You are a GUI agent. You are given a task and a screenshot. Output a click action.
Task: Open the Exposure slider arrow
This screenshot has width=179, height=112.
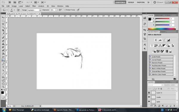click(56, 10)
